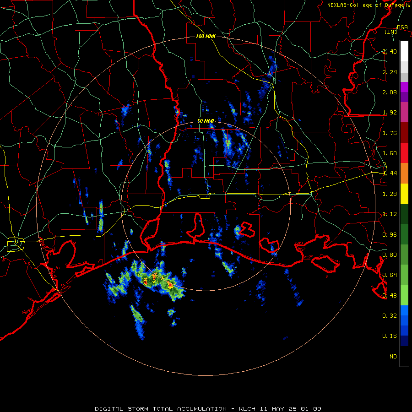Click the ND legend label

point(393,357)
